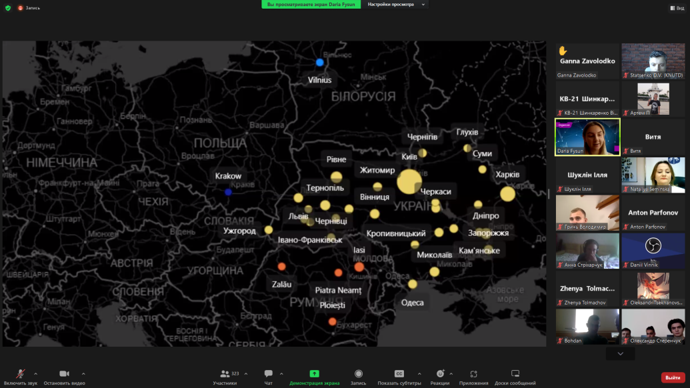Open video options arrow beside camera icon
Viewport: 690px width, 388px height.
[x=83, y=374]
